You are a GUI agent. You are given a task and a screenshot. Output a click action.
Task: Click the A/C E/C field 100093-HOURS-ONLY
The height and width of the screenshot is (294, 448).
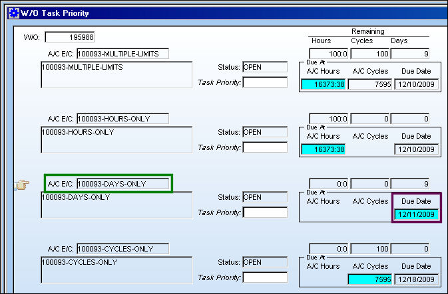point(123,119)
